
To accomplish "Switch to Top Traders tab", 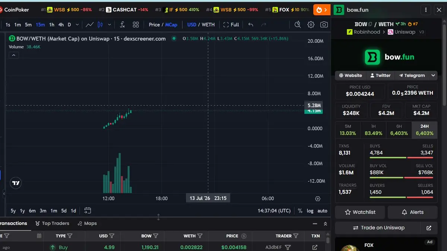I will pyautogui.click(x=53, y=223).
